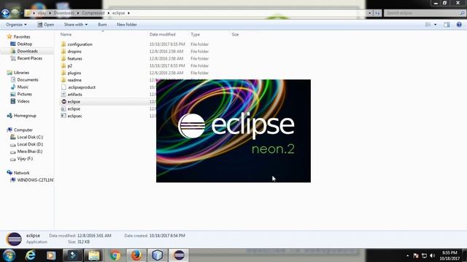Show hidden tray icons arrow
Screen dimensions: 467x262
point(407,255)
